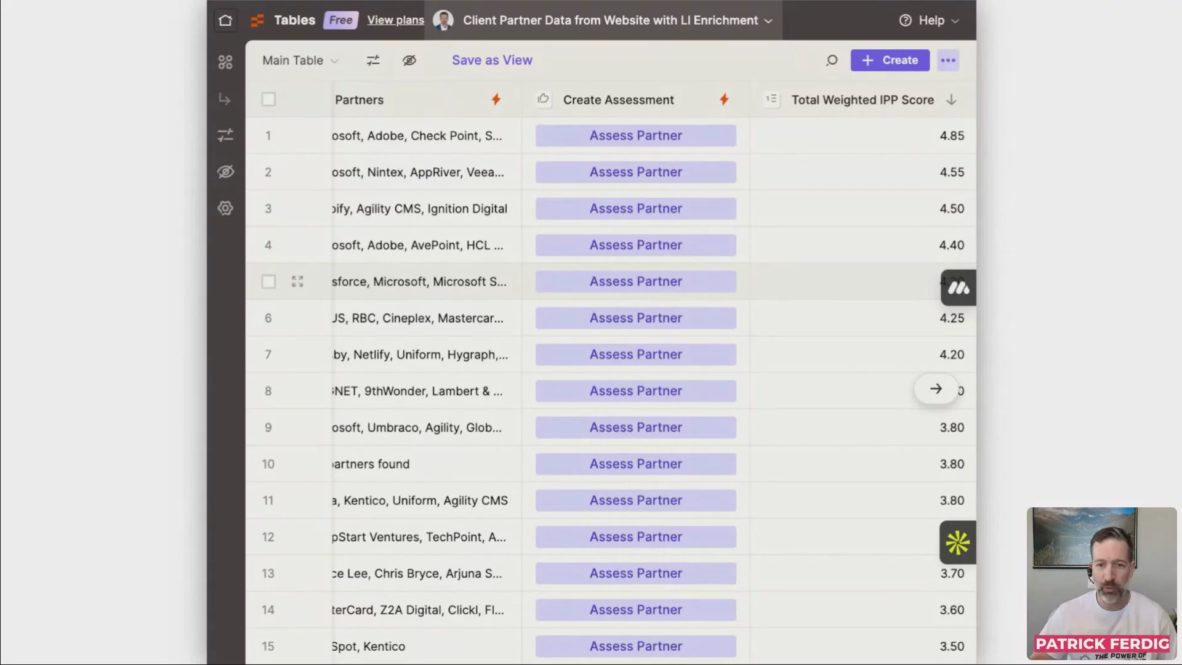Click Assess Partner in row 10
1182x665 pixels.
click(x=635, y=464)
